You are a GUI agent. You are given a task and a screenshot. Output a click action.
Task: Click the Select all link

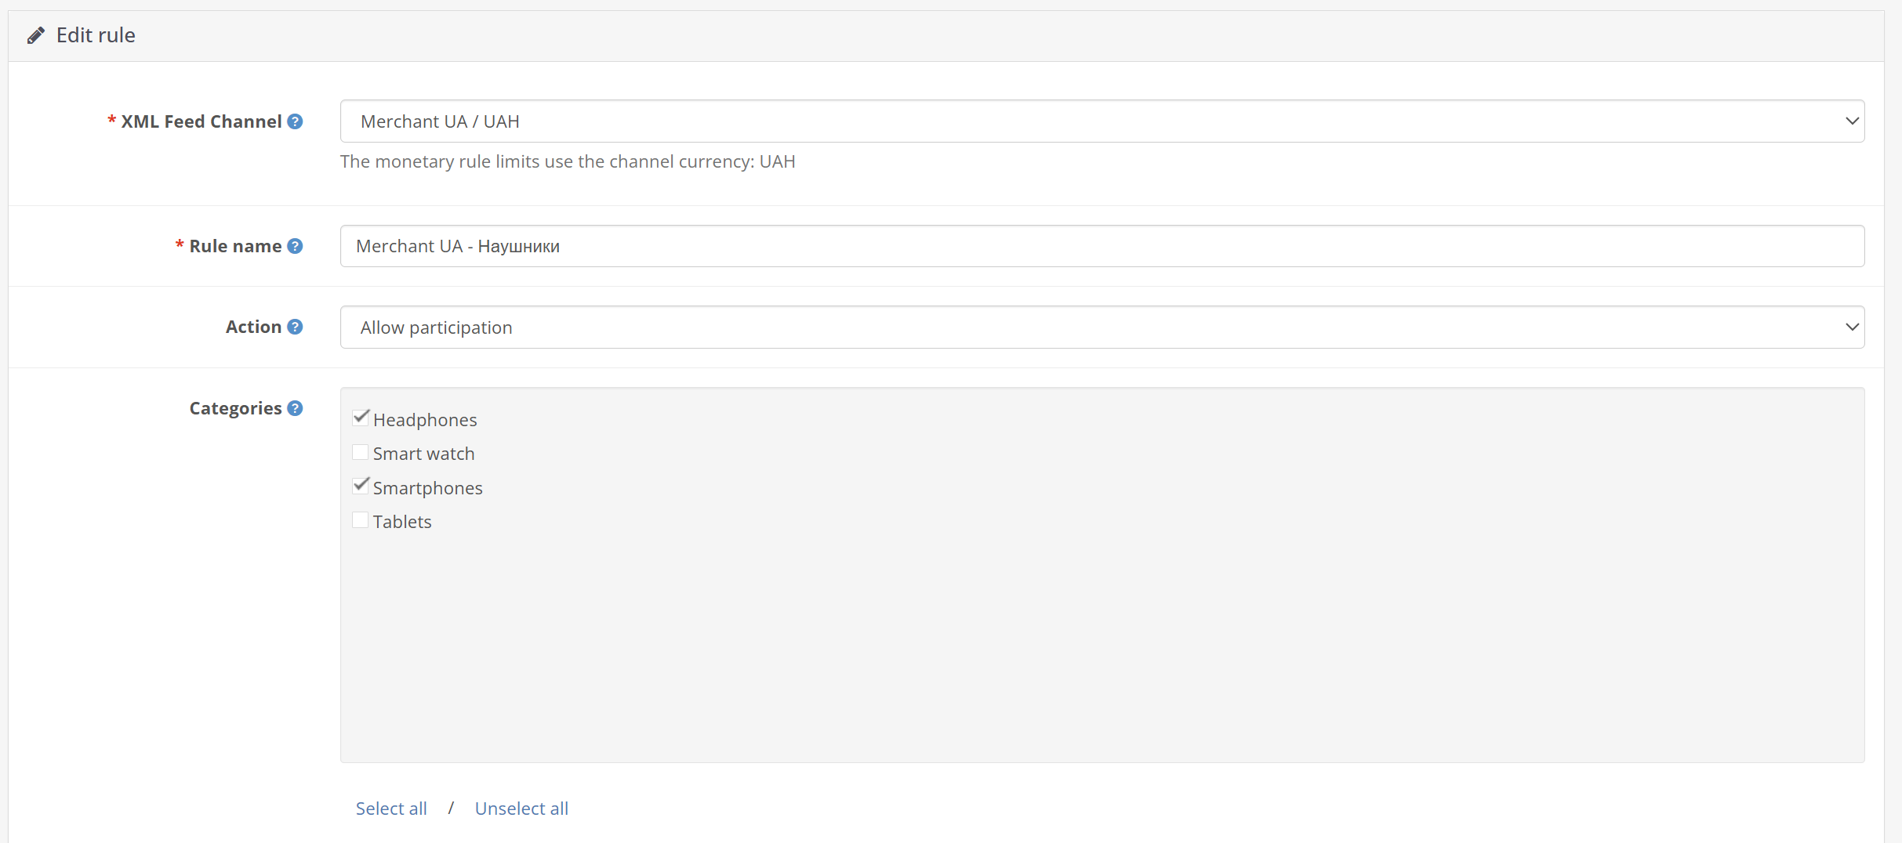pyautogui.click(x=391, y=809)
